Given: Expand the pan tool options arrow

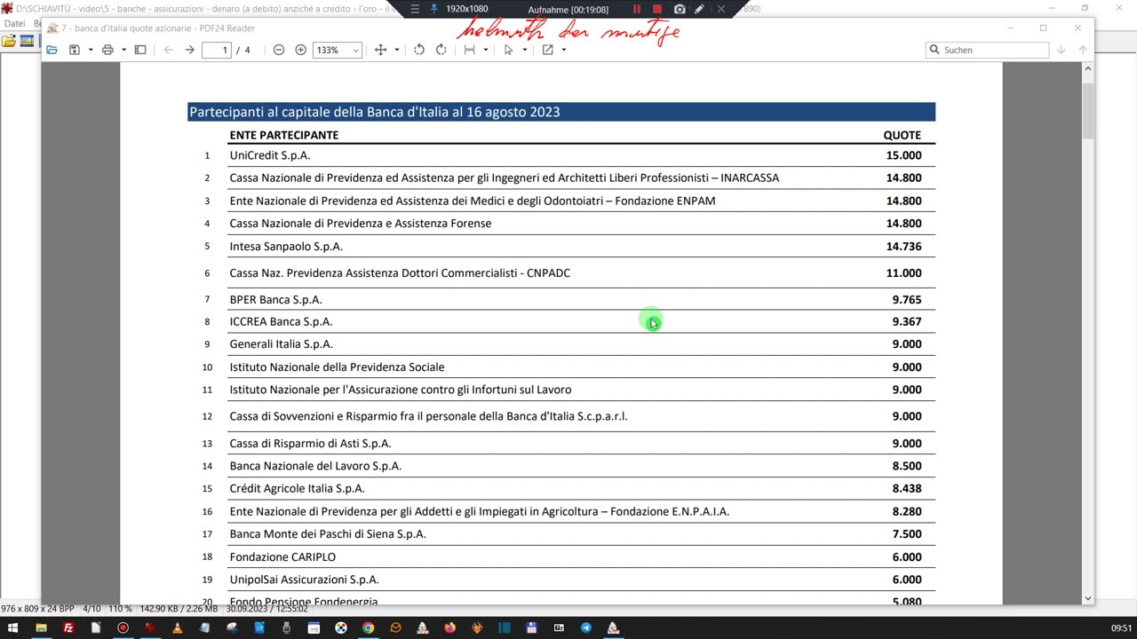Looking at the screenshot, I should click(x=396, y=50).
